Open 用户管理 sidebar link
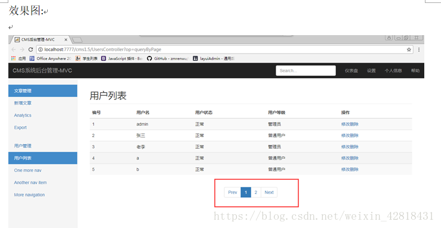Viewport: 441px width, 228px height. point(23,146)
